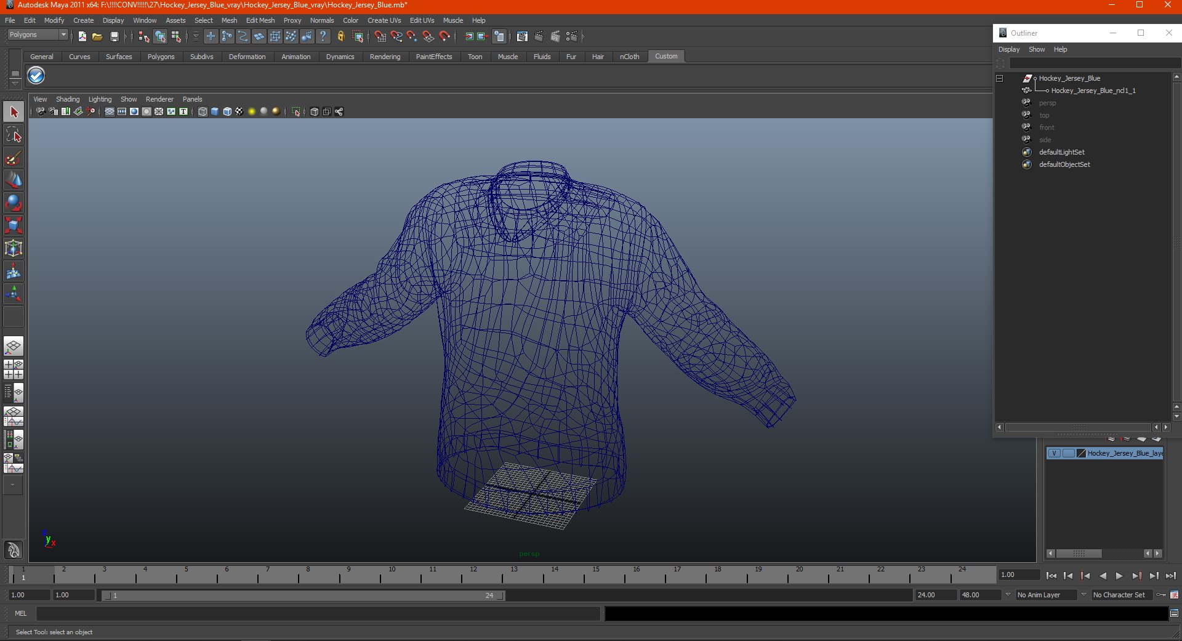Expand the layout shortcuts arrow button

[x=12, y=485]
